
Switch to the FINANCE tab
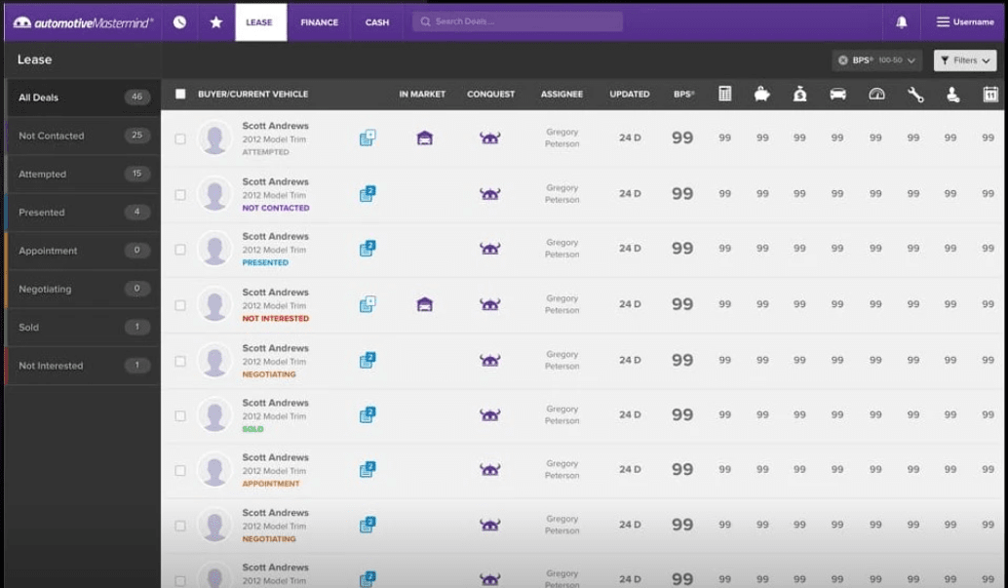point(319,21)
